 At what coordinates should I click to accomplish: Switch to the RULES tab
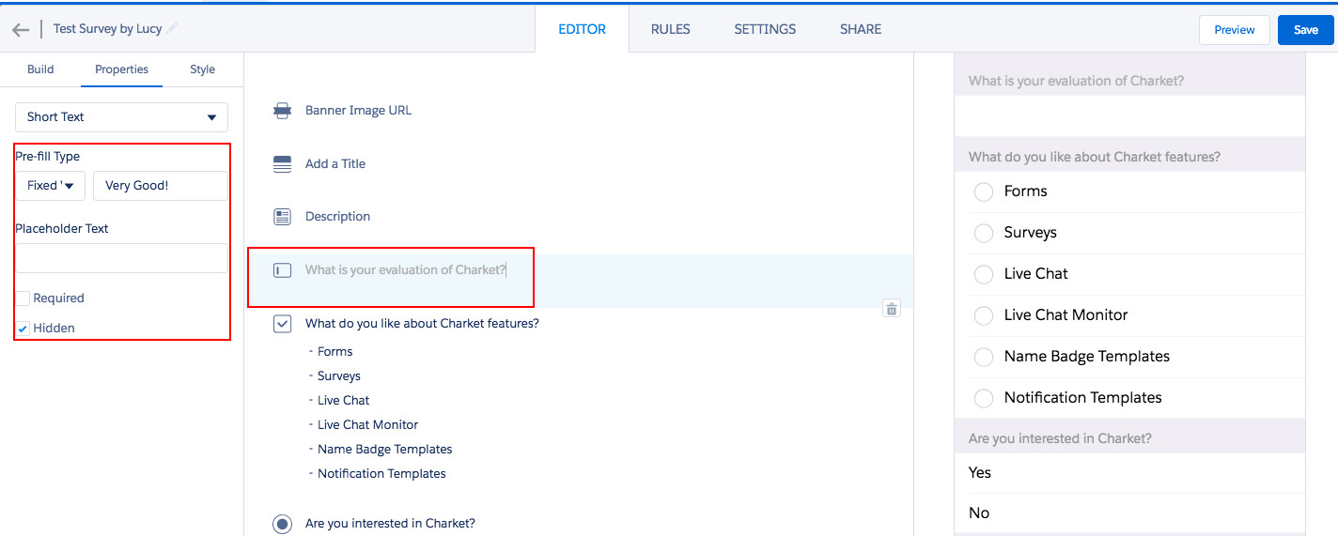[x=670, y=29]
